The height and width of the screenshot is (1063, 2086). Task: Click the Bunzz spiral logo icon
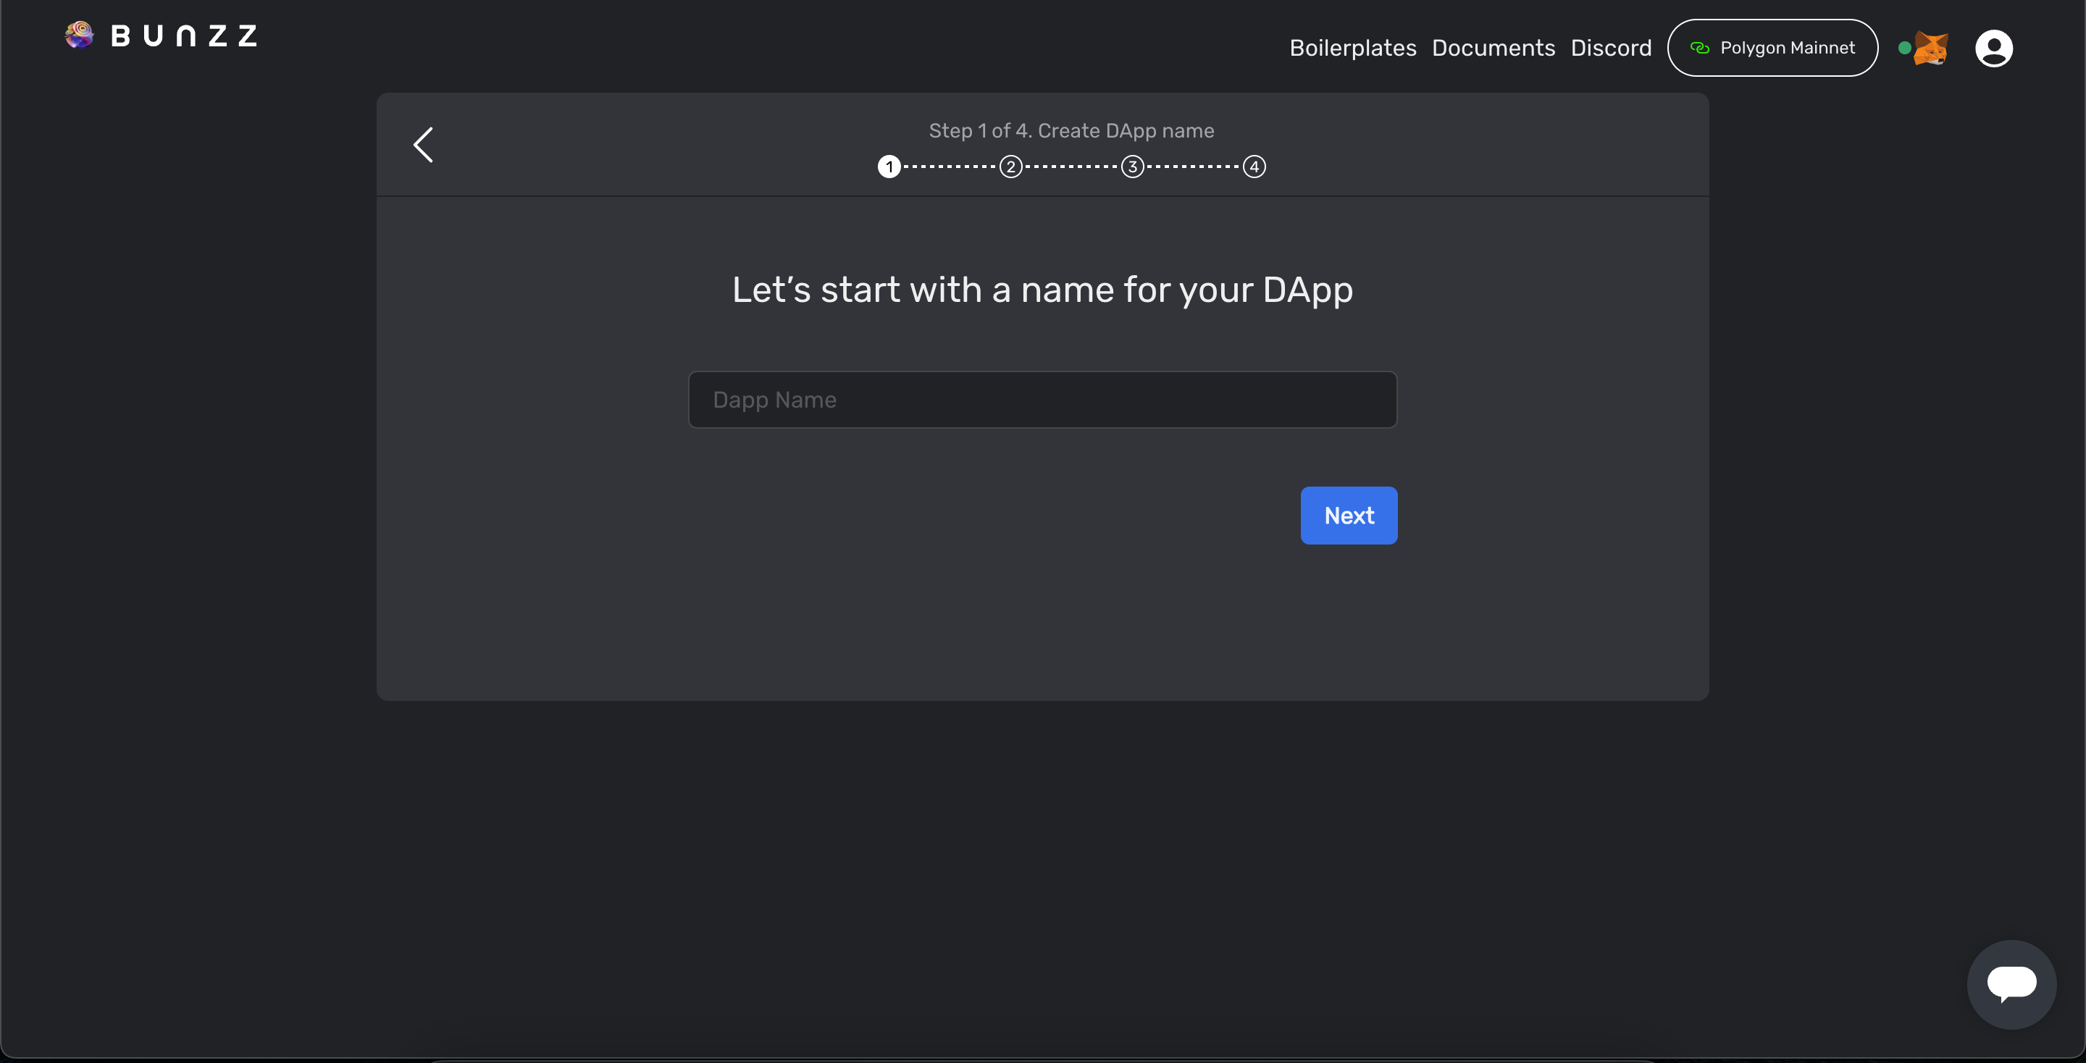[x=80, y=35]
